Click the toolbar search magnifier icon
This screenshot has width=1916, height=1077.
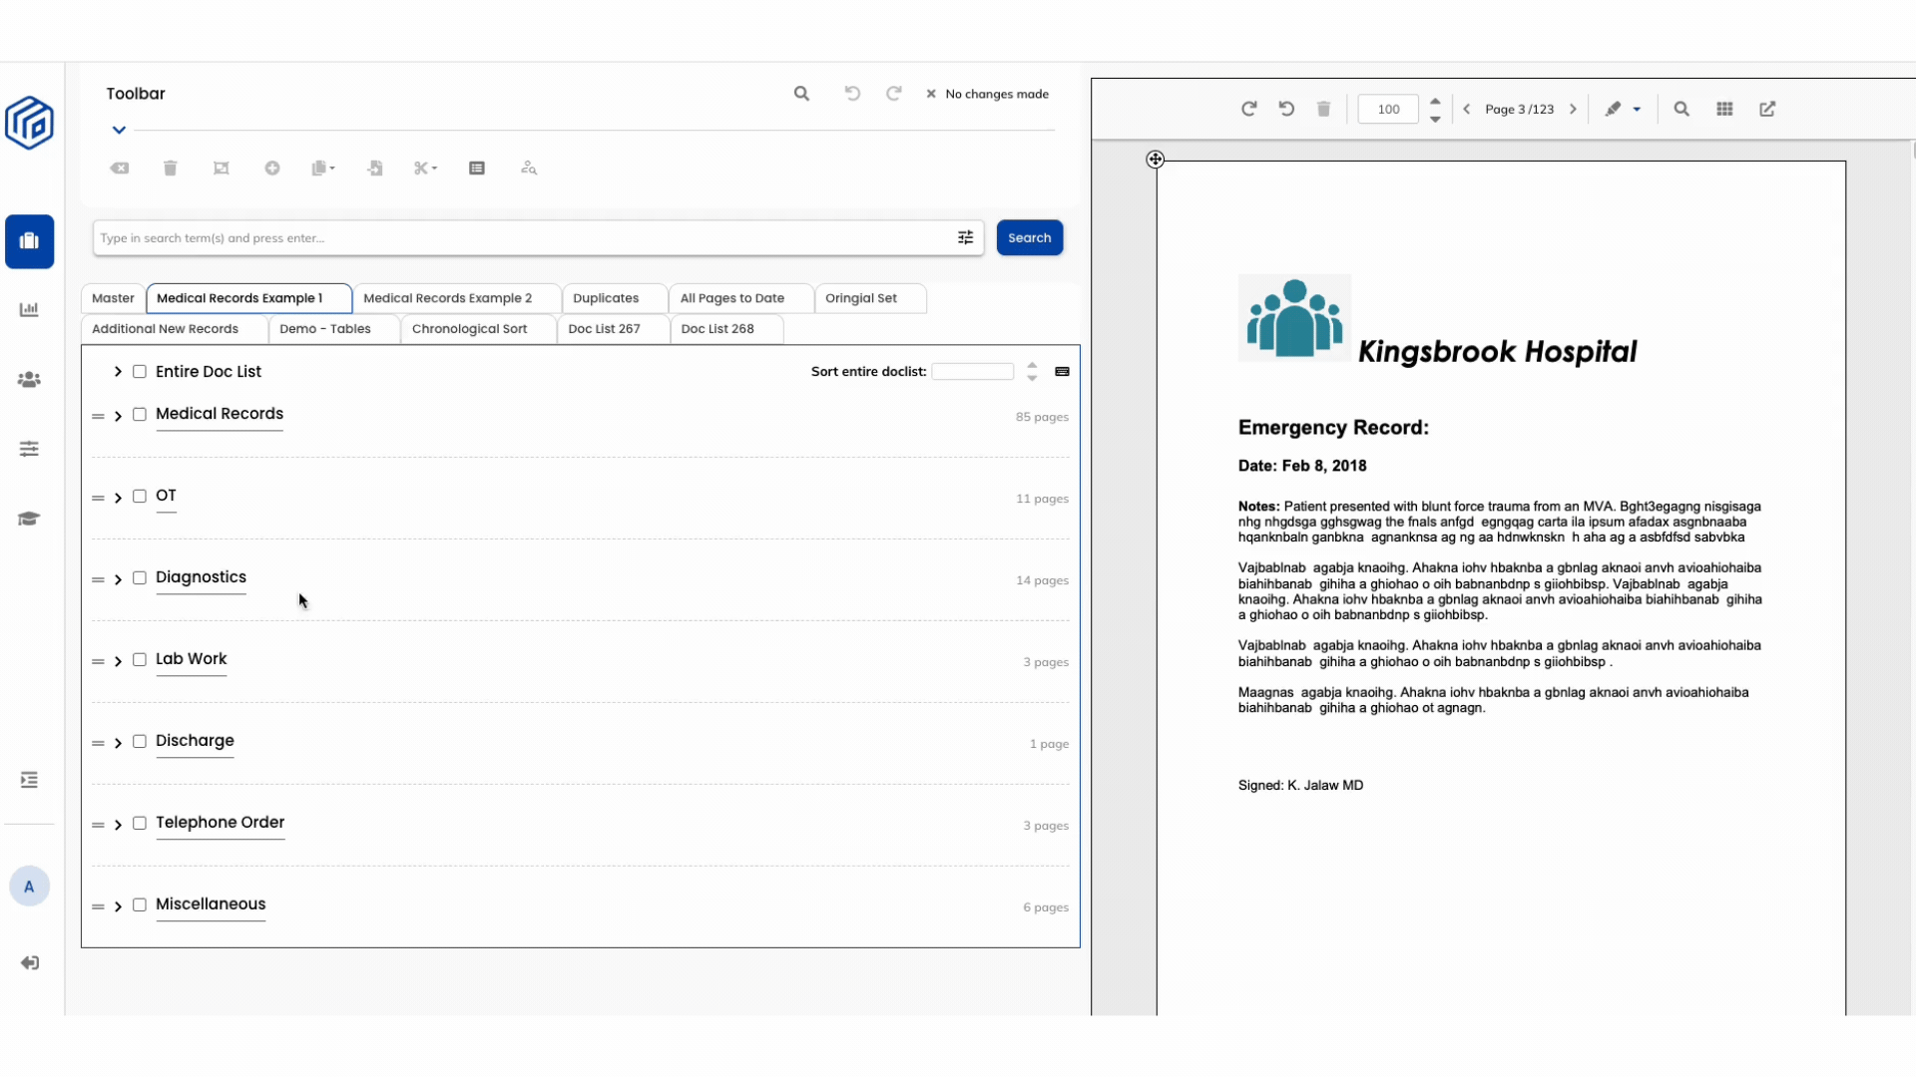pyautogui.click(x=801, y=94)
